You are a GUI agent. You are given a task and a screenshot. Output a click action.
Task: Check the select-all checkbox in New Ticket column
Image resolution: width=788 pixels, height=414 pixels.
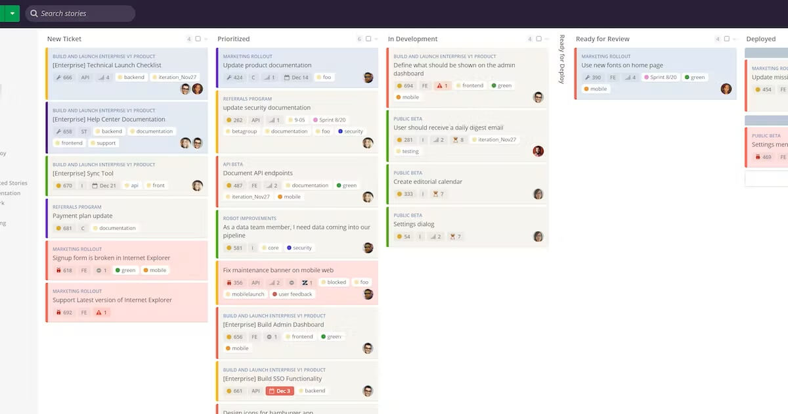(x=198, y=39)
